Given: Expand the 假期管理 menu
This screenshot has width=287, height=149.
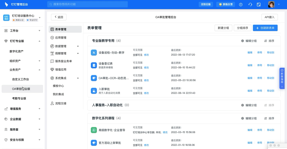Looking at the screenshot, I should tap(78, 54).
